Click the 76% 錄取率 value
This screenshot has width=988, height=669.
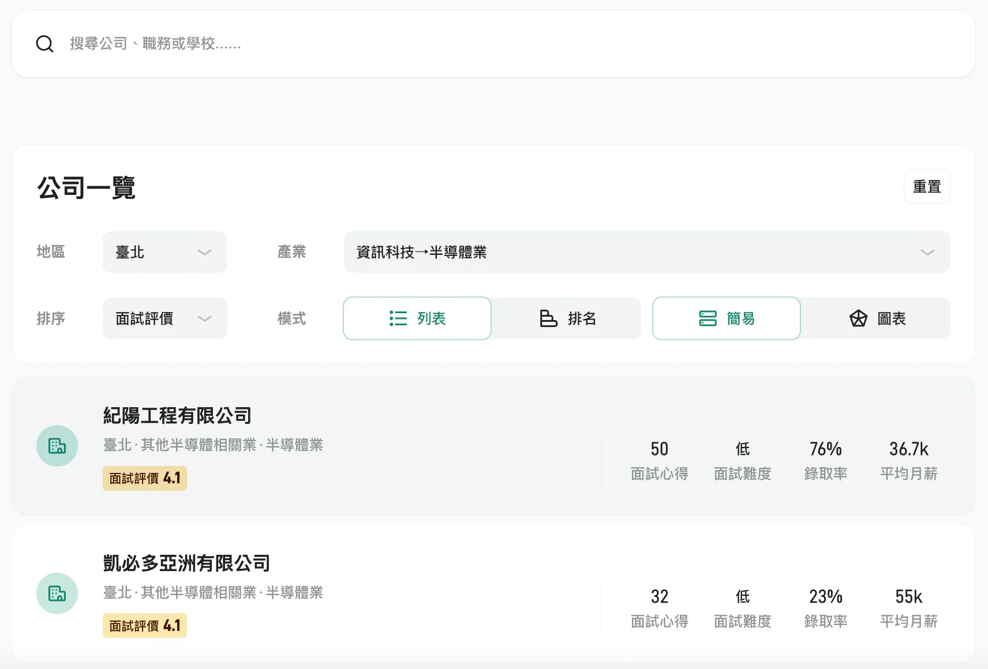826,449
